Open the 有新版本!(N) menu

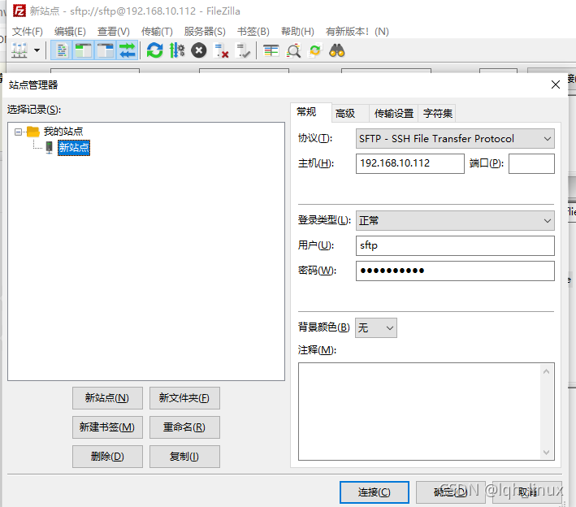[x=357, y=32]
